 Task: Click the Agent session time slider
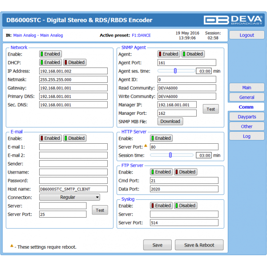pos(176,71)
